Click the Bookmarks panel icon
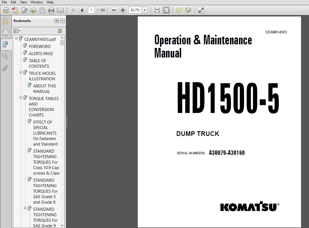The image size is (309, 228). [5, 45]
